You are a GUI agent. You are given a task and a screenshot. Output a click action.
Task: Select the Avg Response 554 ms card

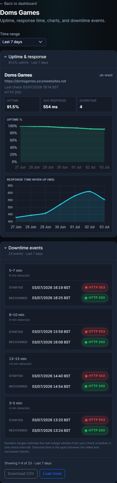pos(58,104)
